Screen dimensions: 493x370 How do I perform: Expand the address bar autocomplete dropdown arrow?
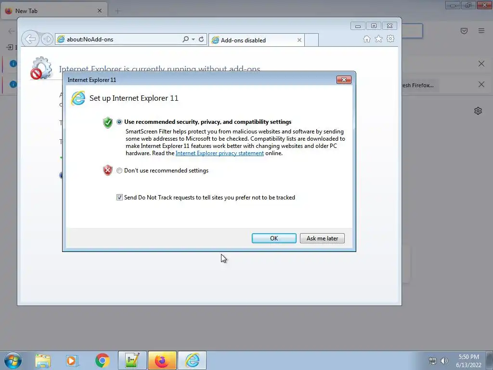(193, 40)
